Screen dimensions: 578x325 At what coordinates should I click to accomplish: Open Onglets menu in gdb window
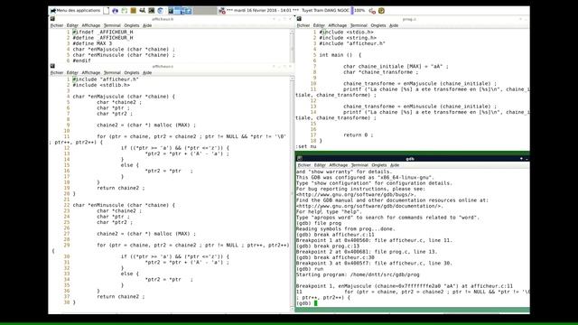379,165
